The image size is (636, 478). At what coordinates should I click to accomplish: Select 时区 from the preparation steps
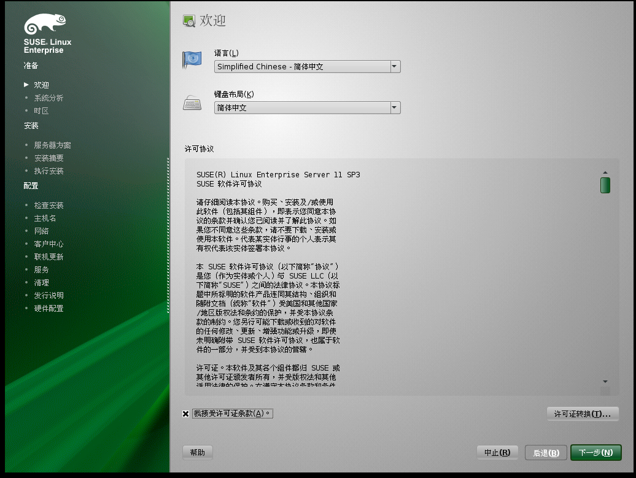tap(41, 111)
